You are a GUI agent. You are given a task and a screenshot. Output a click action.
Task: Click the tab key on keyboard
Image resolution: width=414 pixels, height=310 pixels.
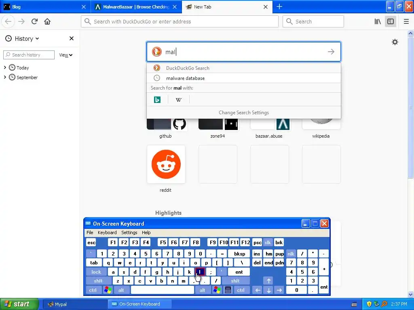(94, 262)
